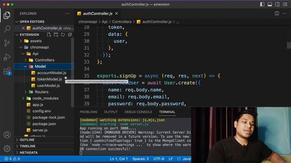Click the editor minimap scrollbar slider
This screenshot has height=163, width=291.
289,45
